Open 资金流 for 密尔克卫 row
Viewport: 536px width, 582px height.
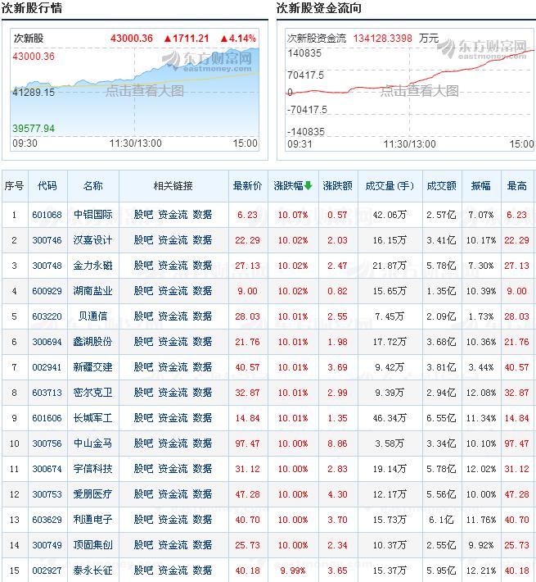click(173, 393)
